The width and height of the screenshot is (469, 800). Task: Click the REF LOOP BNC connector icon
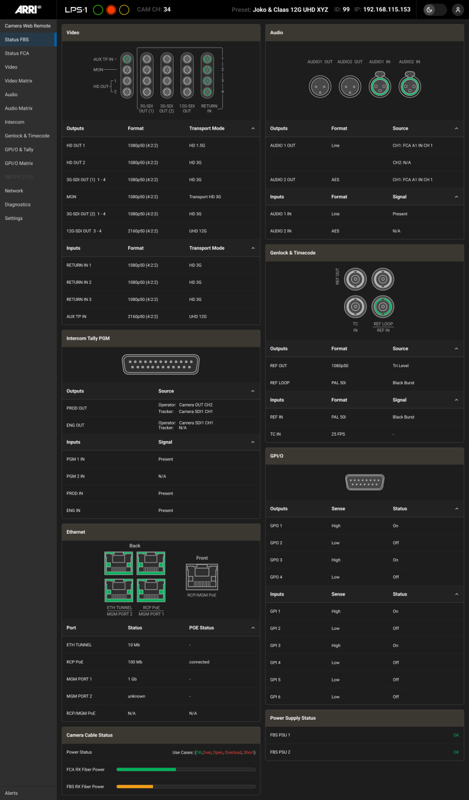coord(383,307)
